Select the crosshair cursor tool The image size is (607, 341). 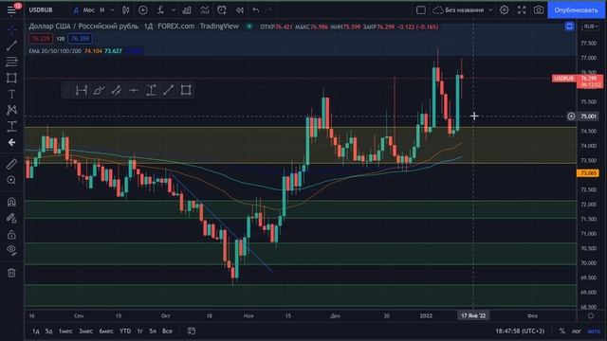click(x=11, y=29)
